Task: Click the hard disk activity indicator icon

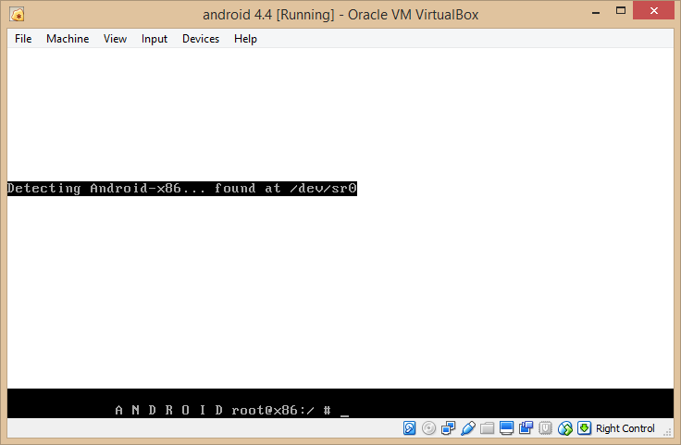Action: (x=410, y=428)
